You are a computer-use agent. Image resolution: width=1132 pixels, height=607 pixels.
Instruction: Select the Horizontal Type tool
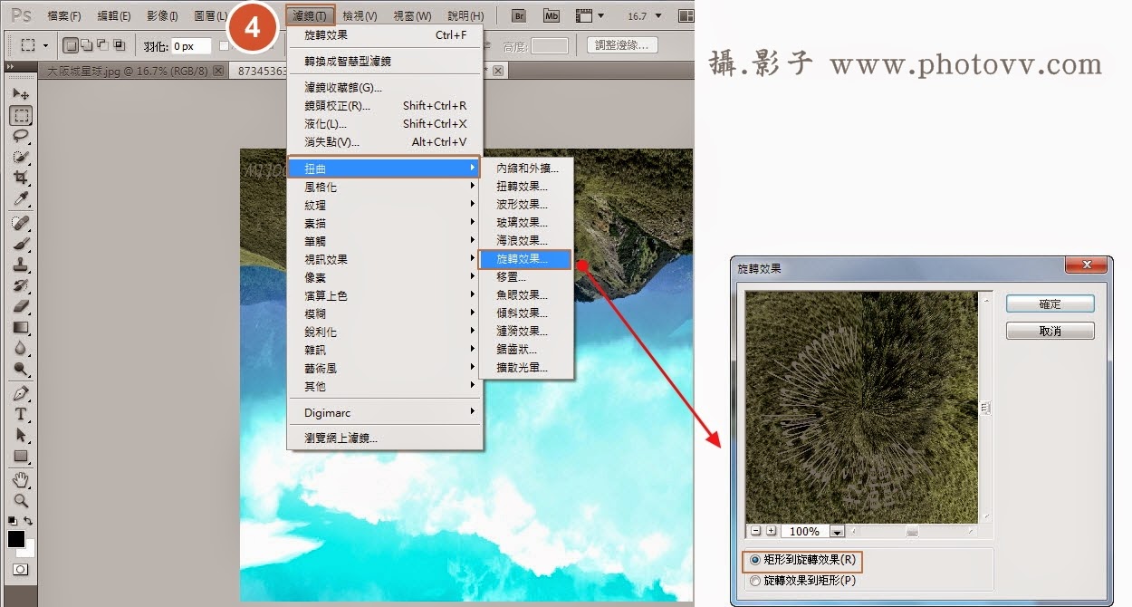(x=21, y=414)
